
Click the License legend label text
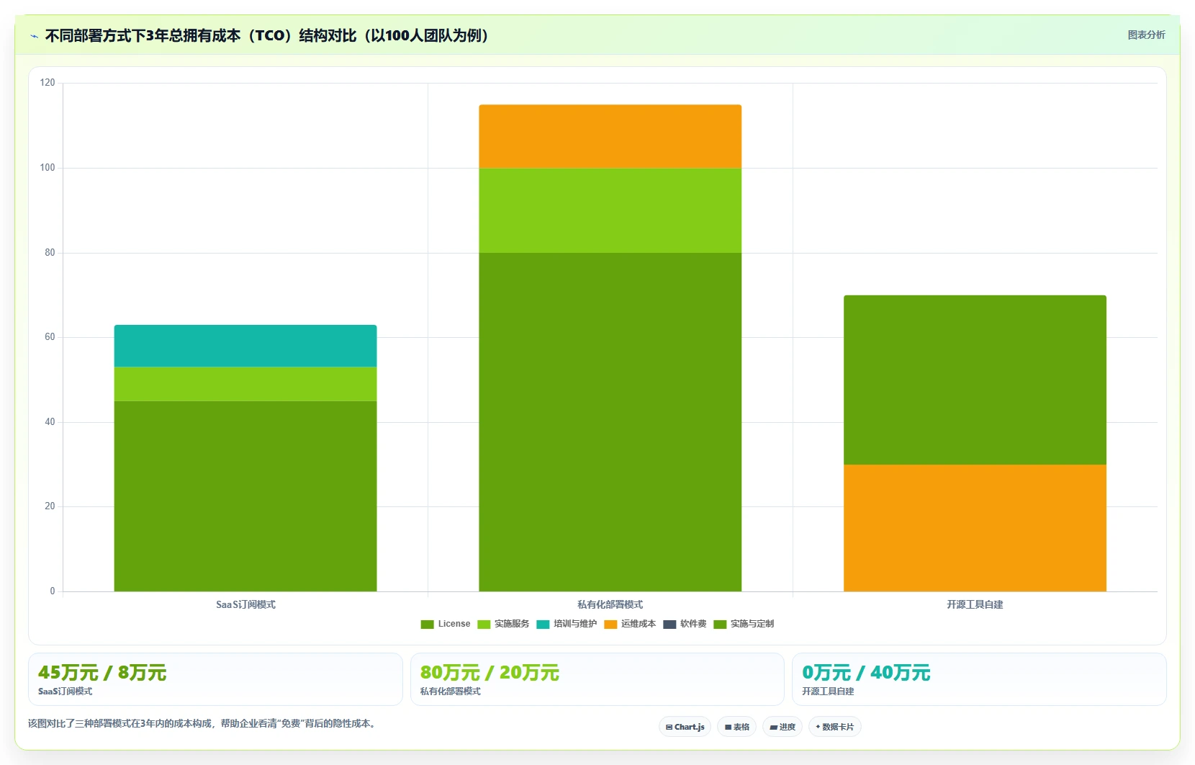[454, 624]
